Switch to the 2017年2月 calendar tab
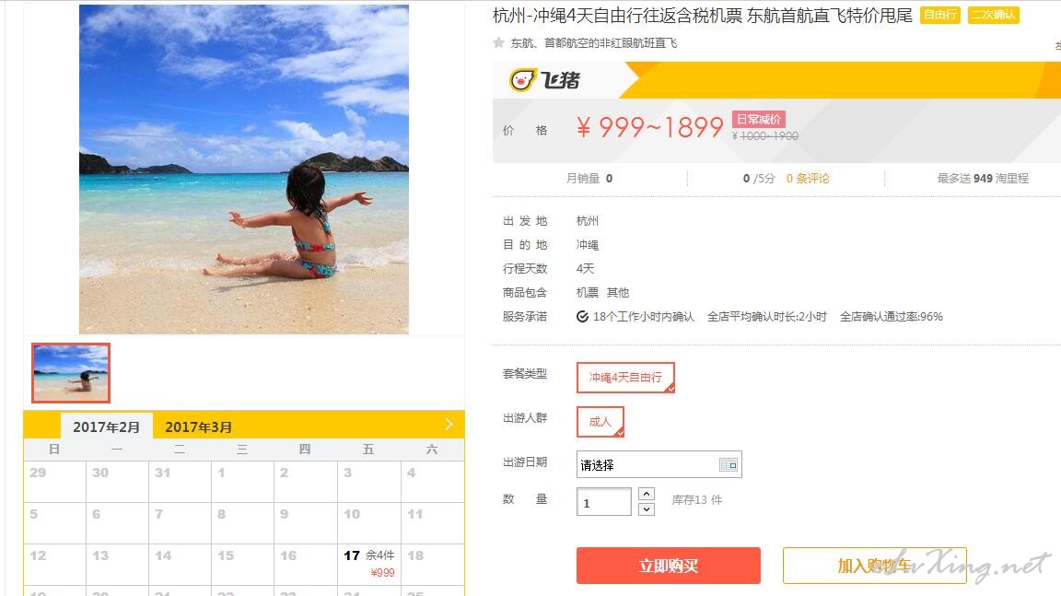Viewport: 1061px width, 596px height. coord(106,427)
